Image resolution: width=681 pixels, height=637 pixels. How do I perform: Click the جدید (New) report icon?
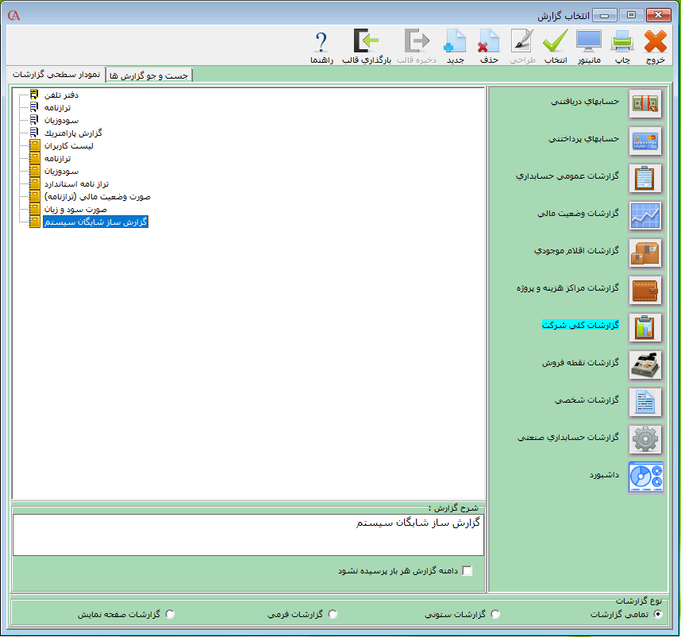tap(455, 42)
